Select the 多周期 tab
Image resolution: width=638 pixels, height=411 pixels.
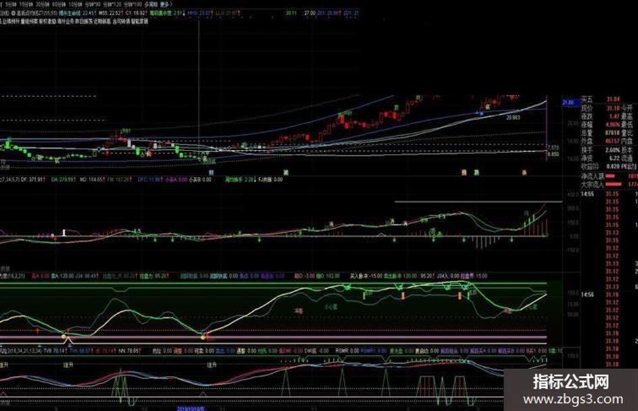(x=151, y=4)
